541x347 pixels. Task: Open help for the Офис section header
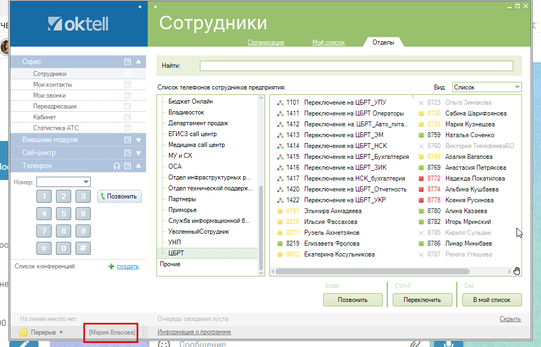(x=128, y=62)
